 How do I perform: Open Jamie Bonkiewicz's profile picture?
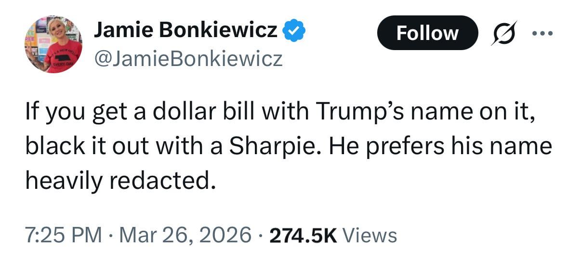(53, 44)
